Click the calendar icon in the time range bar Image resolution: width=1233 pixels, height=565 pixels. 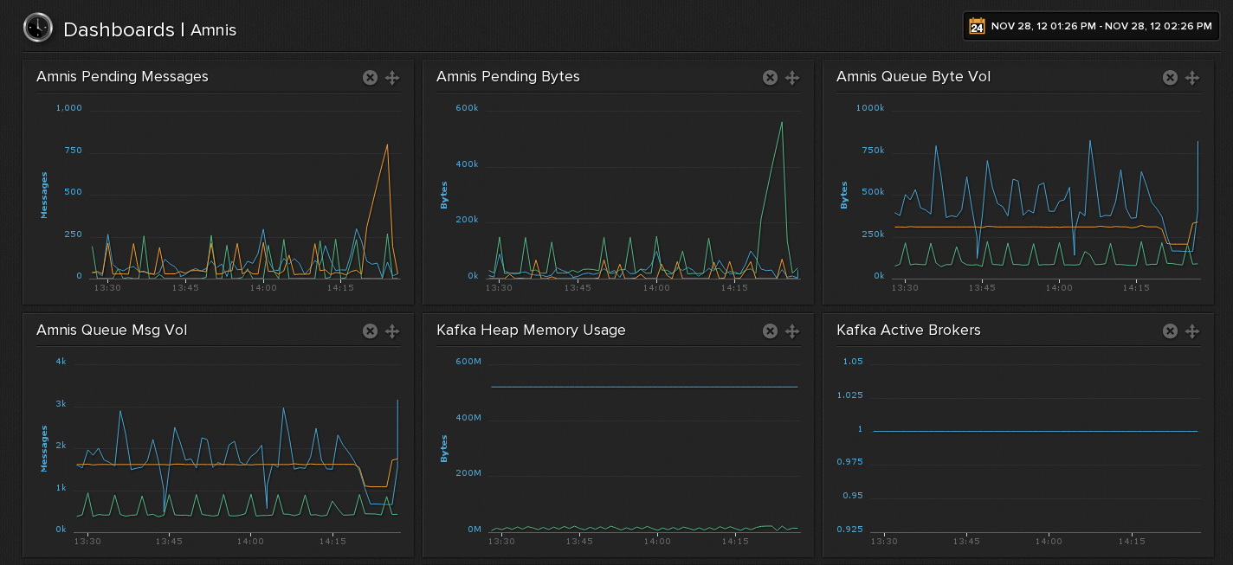977,25
